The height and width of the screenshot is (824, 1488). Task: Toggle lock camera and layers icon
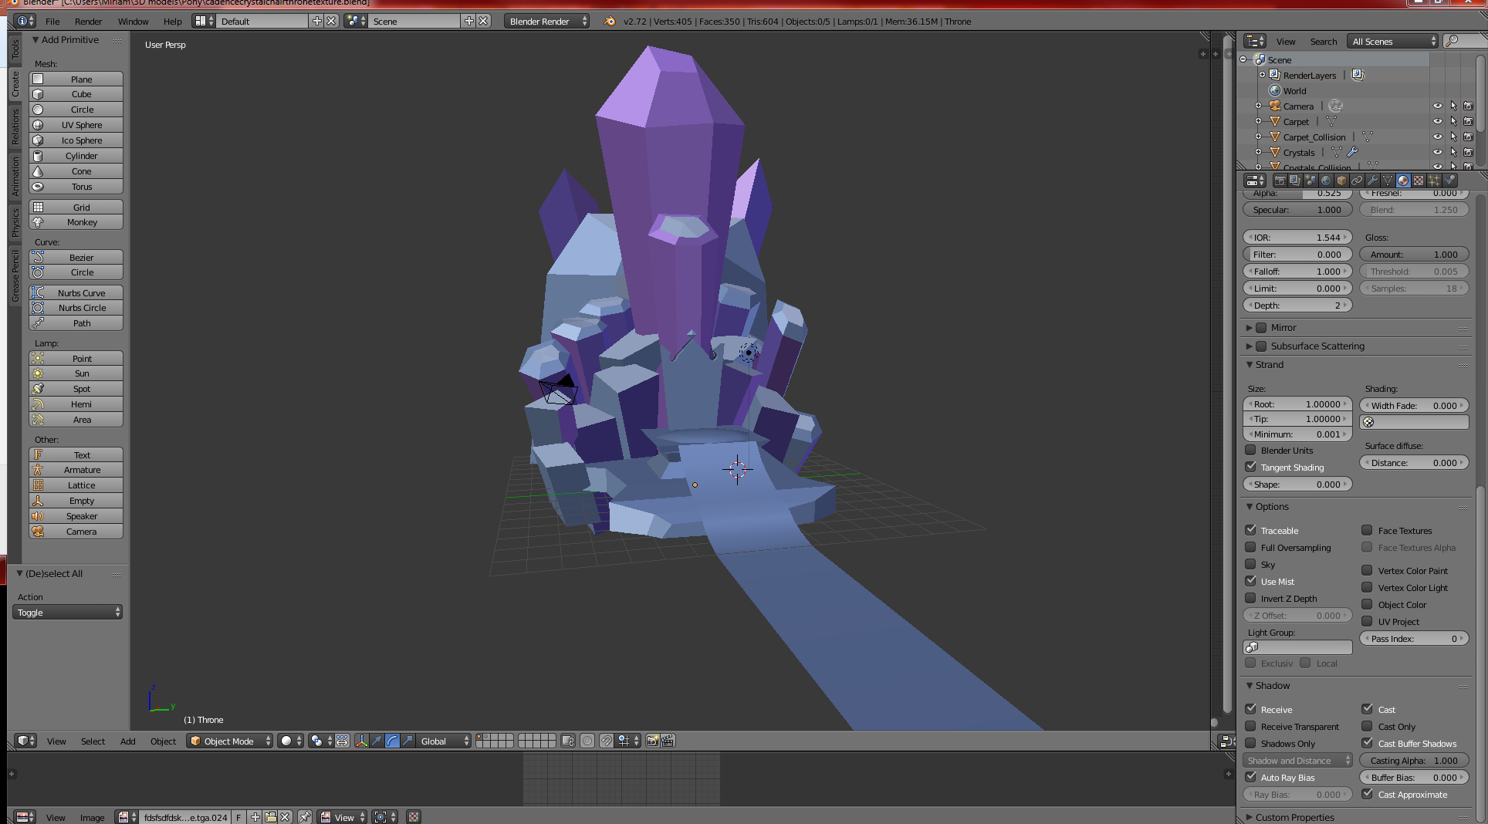568,741
